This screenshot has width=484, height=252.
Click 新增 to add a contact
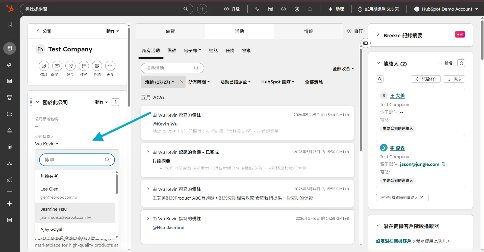pyautogui.click(x=445, y=63)
